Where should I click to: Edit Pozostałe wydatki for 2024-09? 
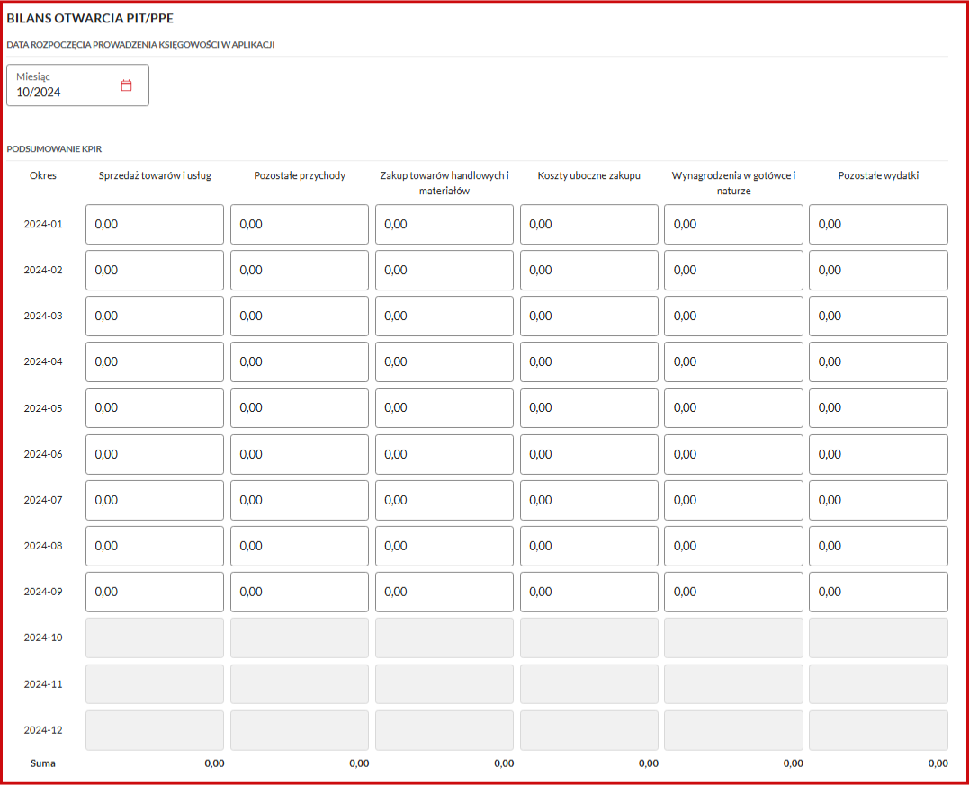[878, 592]
